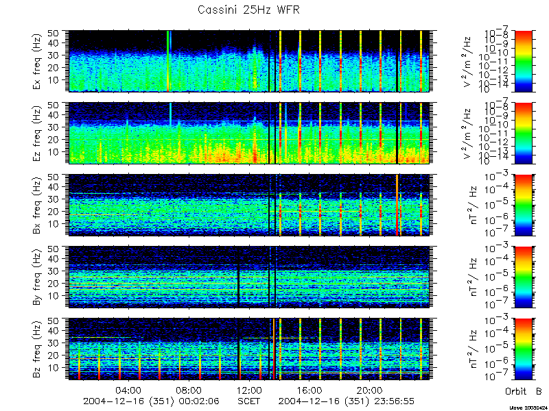Screen dimensions: 549x411
Task: Click the Orbit B label
Action: 524,391
